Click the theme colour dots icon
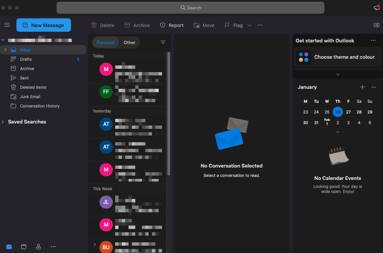 click(304, 57)
